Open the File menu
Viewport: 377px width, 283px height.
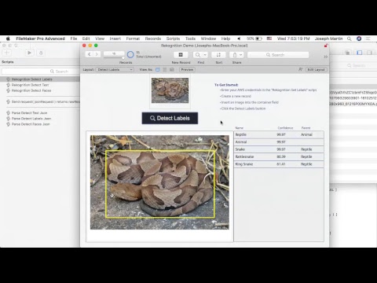click(x=74, y=39)
